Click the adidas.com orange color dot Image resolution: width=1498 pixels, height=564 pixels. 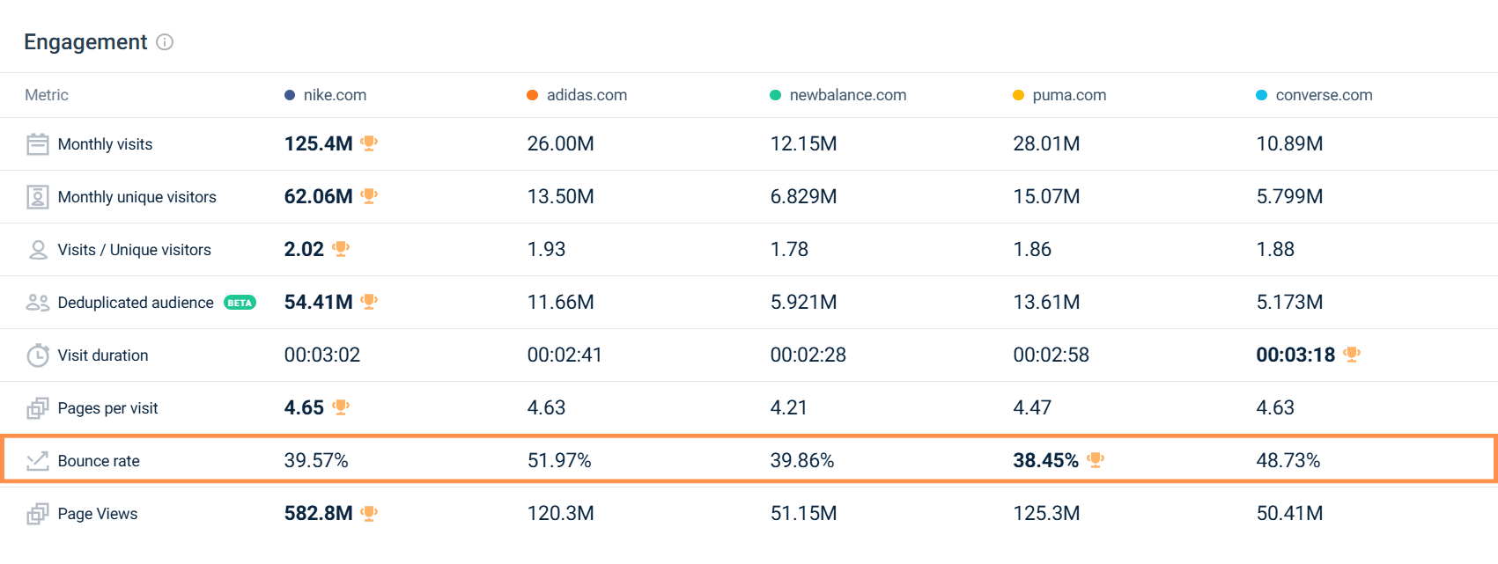click(532, 95)
